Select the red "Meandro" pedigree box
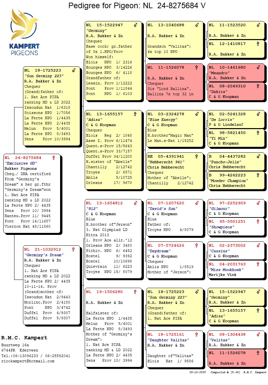This screenshot has width=268, height=385. tap(236, 73)
